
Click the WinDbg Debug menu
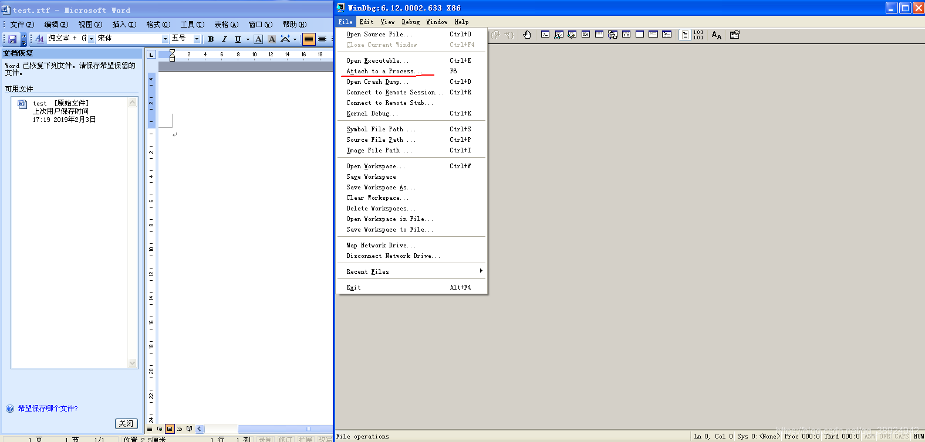[x=411, y=22]
